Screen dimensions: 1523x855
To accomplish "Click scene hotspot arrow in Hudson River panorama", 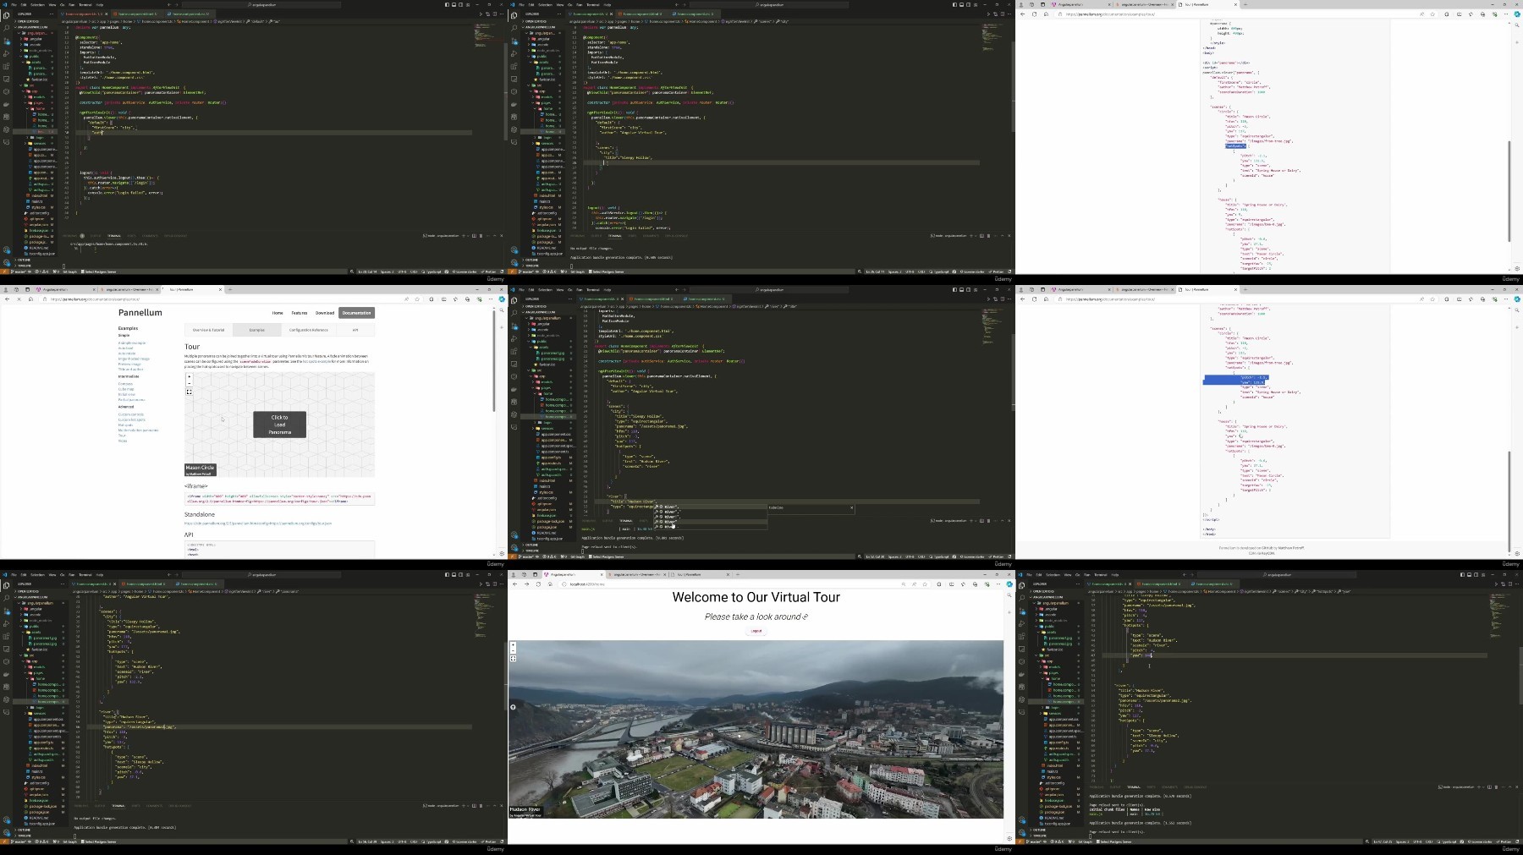I will [x=513, y=707].
